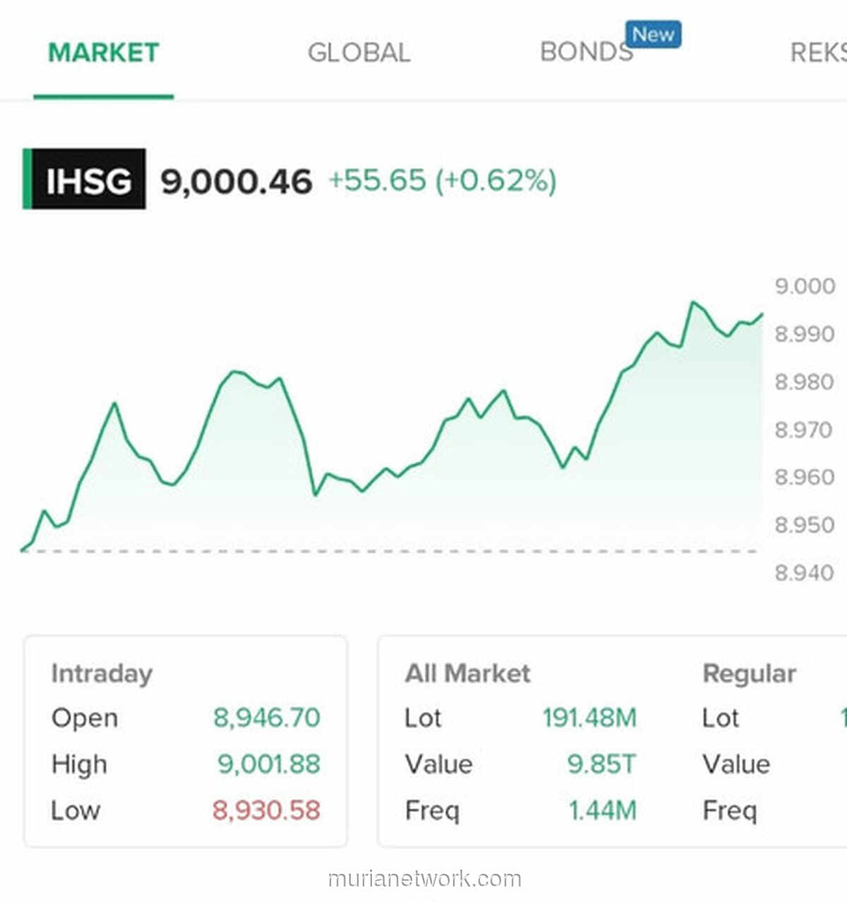The height and width of the screenshot is (902, 847).
Task: Expand the Regular market panel
Action: 750,673
